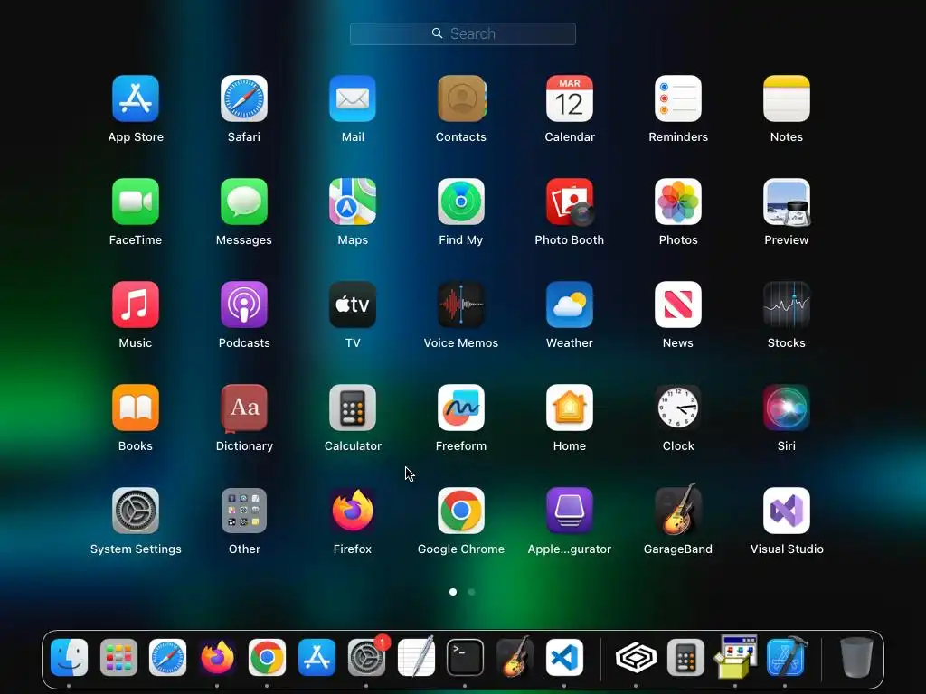The height and width of the screenshot is (694, 926).
Task: Launch Safari from the Launchpad grid
Action: pos(244,98)
